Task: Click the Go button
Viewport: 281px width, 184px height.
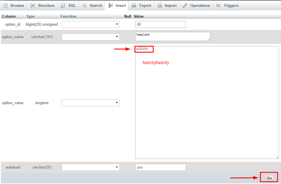Action: coord(269,178)
